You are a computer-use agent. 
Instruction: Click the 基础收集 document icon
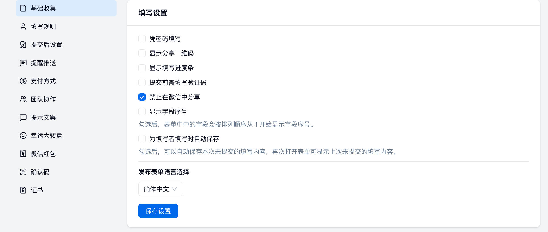click(x=23, y=8)
